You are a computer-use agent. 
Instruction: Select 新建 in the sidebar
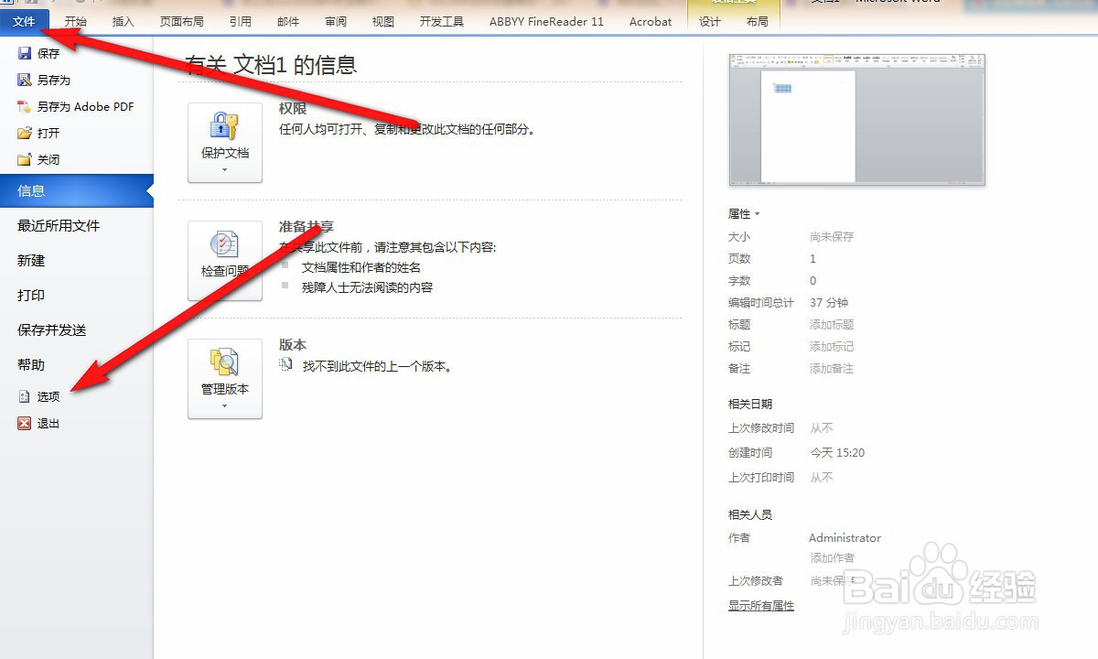(30, 261)
